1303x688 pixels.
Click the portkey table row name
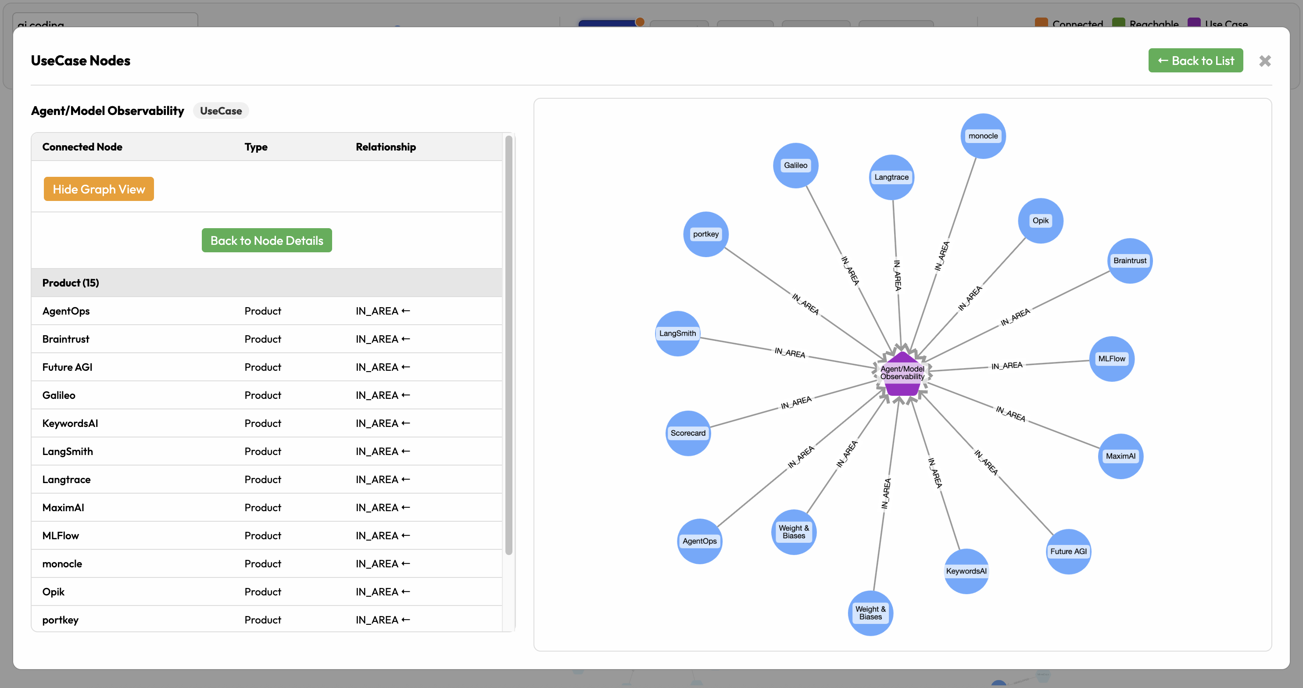click(60, 620)
